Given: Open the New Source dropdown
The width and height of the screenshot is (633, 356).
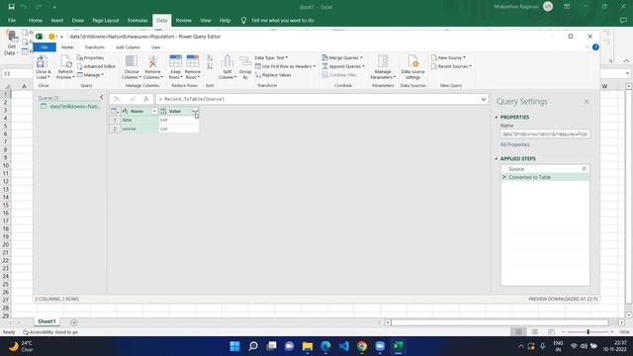Looking at the screenshot, I should click(448, 57).
